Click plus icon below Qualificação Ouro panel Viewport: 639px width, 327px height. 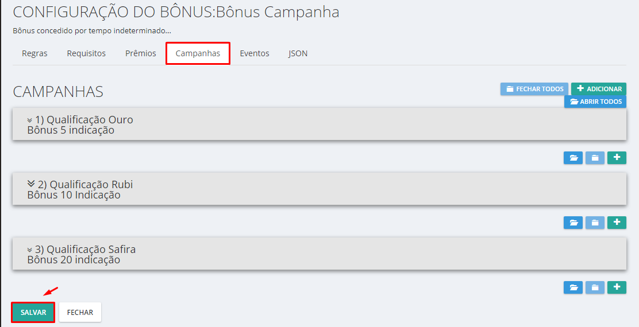pos(617,158)
